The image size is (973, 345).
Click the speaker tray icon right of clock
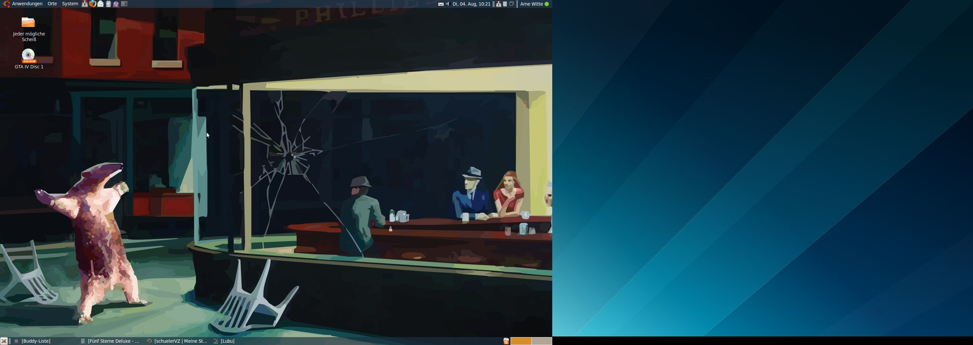click(505, 4)
